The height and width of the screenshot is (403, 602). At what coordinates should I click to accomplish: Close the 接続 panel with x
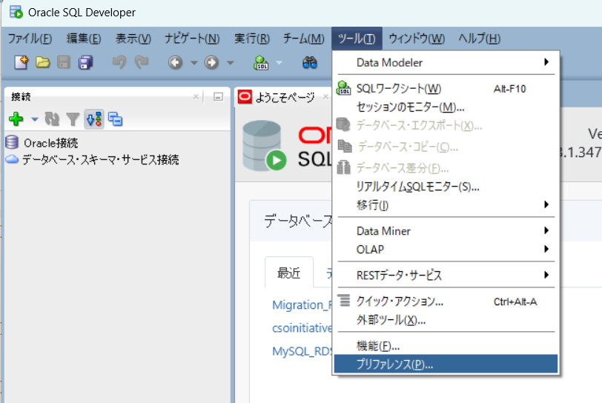click(196, 97)
